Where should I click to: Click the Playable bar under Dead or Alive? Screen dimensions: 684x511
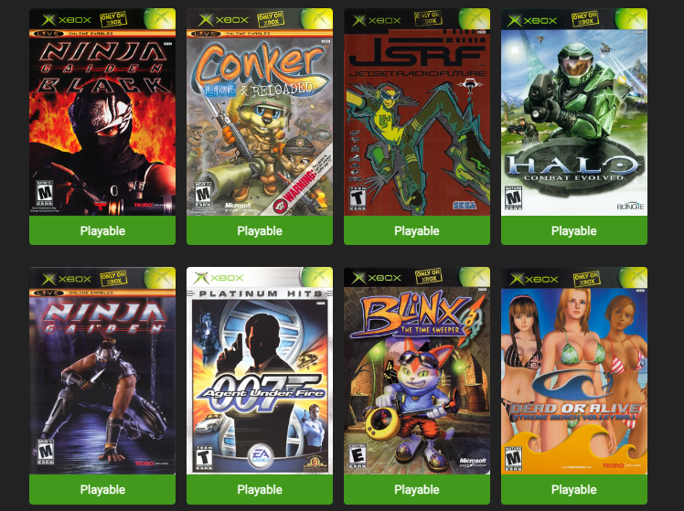click(x=574, y=489)
